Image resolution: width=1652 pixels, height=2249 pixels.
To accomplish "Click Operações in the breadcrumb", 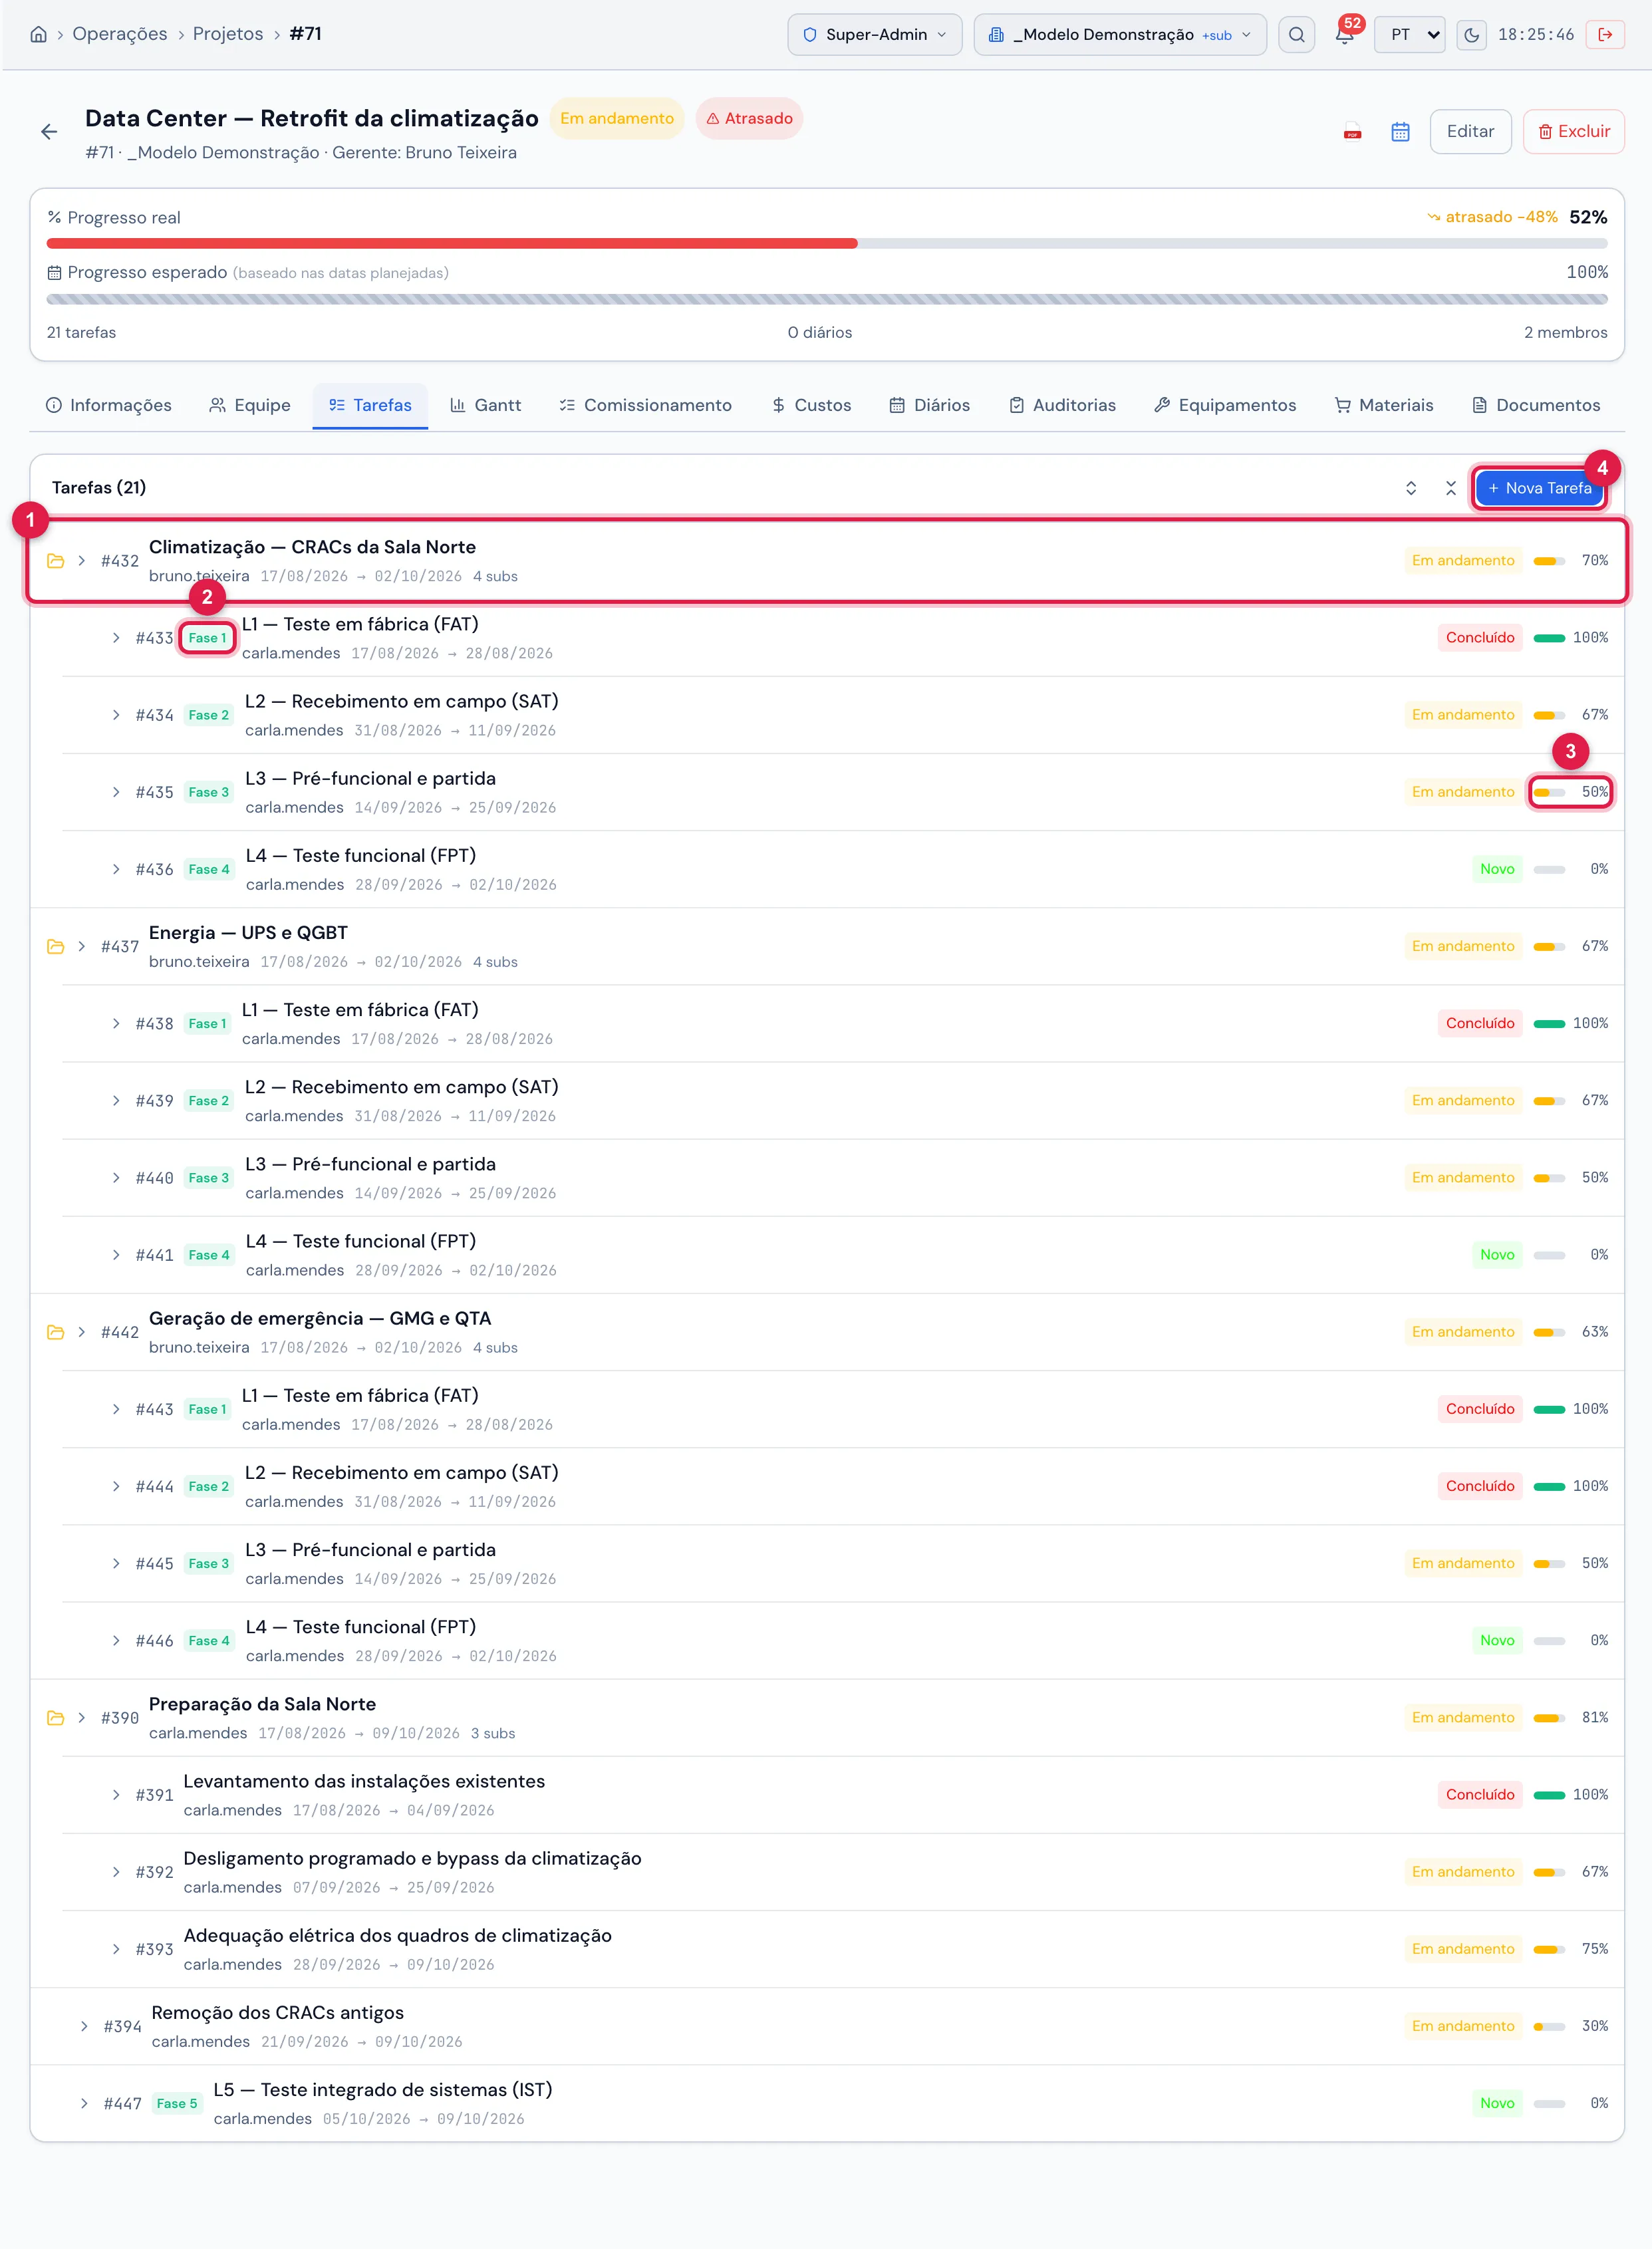I will point(120,34).
